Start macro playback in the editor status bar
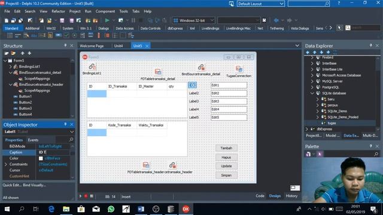The image size is (383, 215). (80, 196)
